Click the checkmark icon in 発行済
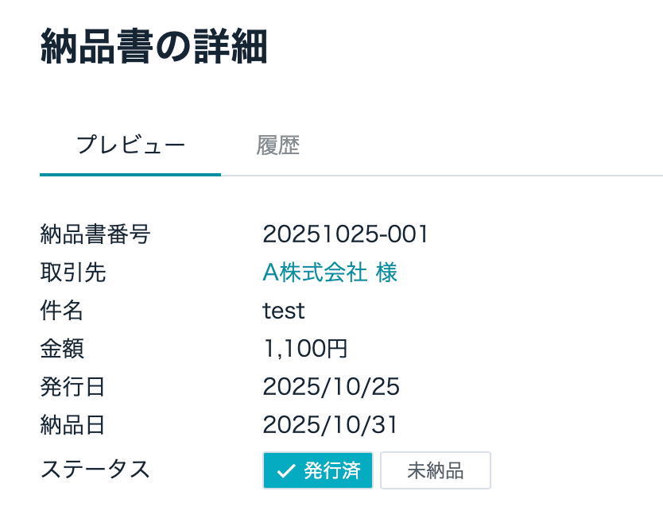The height and width of the screenshot is (526, 663). [286, 471]
